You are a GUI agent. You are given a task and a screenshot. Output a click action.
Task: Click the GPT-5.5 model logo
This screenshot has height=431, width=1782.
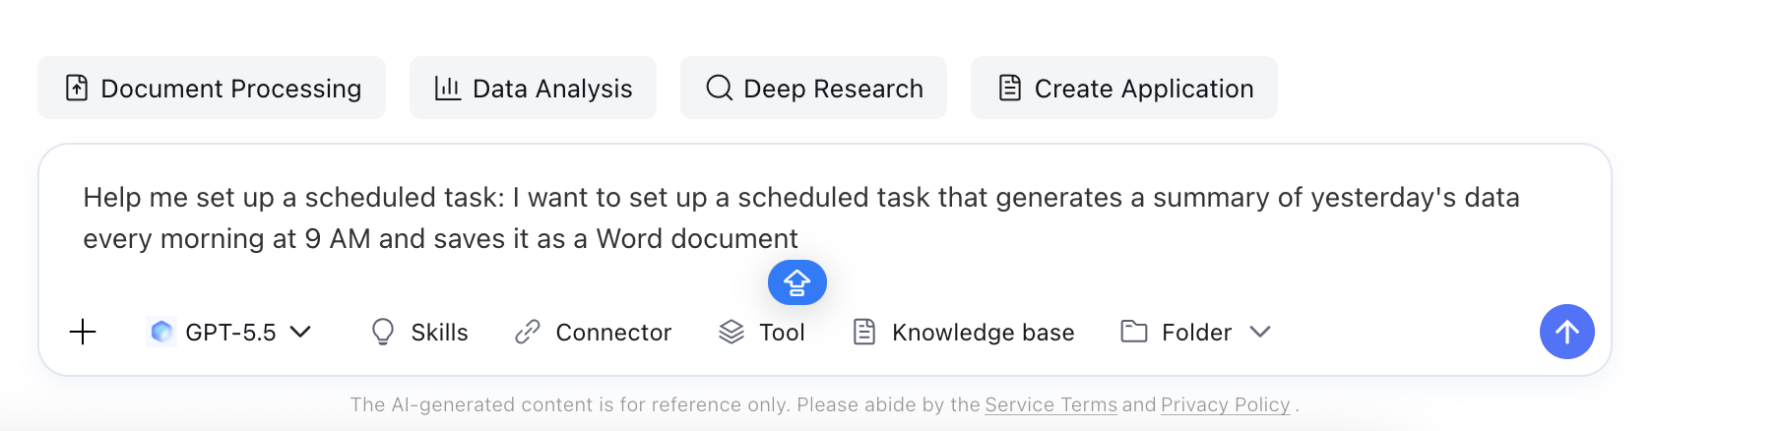coord(161,333)
